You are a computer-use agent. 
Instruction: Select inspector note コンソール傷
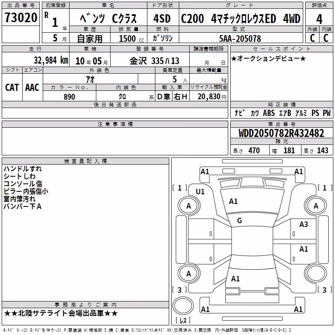[x=23, y=184]
